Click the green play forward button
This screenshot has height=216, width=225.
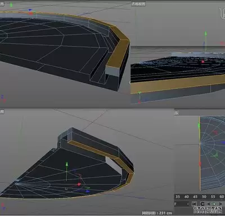[x=214, y=204]
